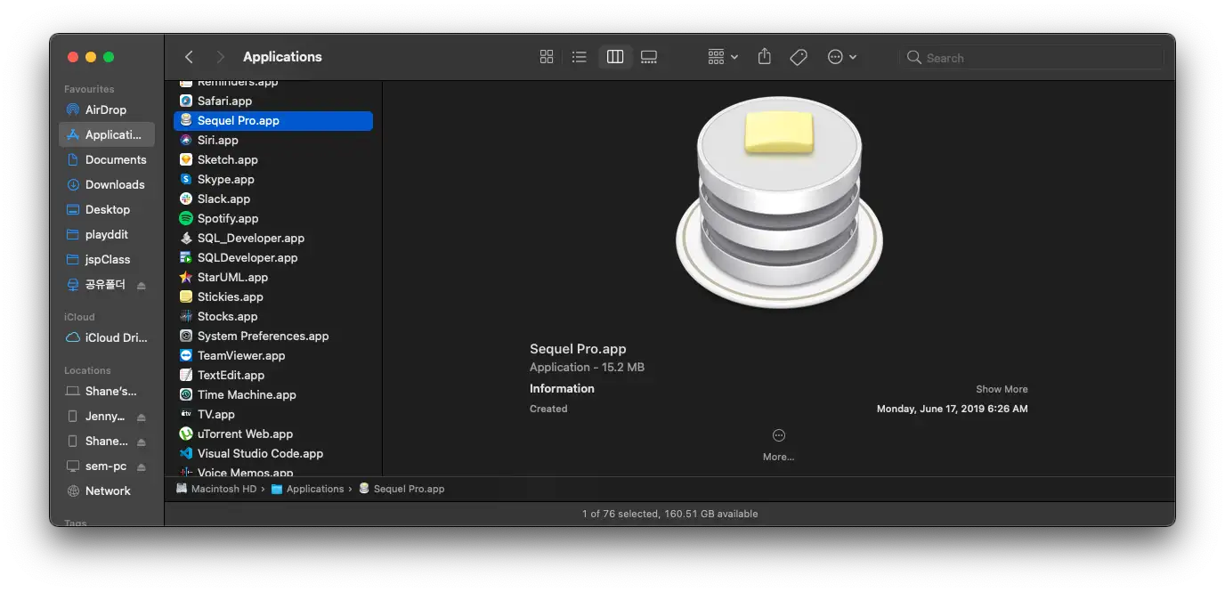
Task: Open Desktop in the sidebar
Action: click(107, 209)
